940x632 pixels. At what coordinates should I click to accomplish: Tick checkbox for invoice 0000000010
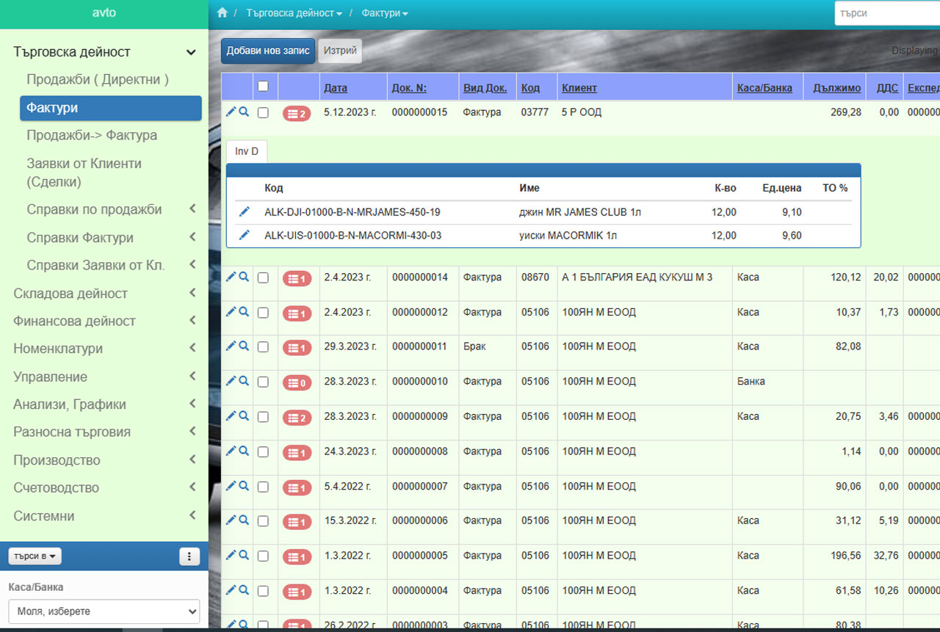(x=264, y=382)
